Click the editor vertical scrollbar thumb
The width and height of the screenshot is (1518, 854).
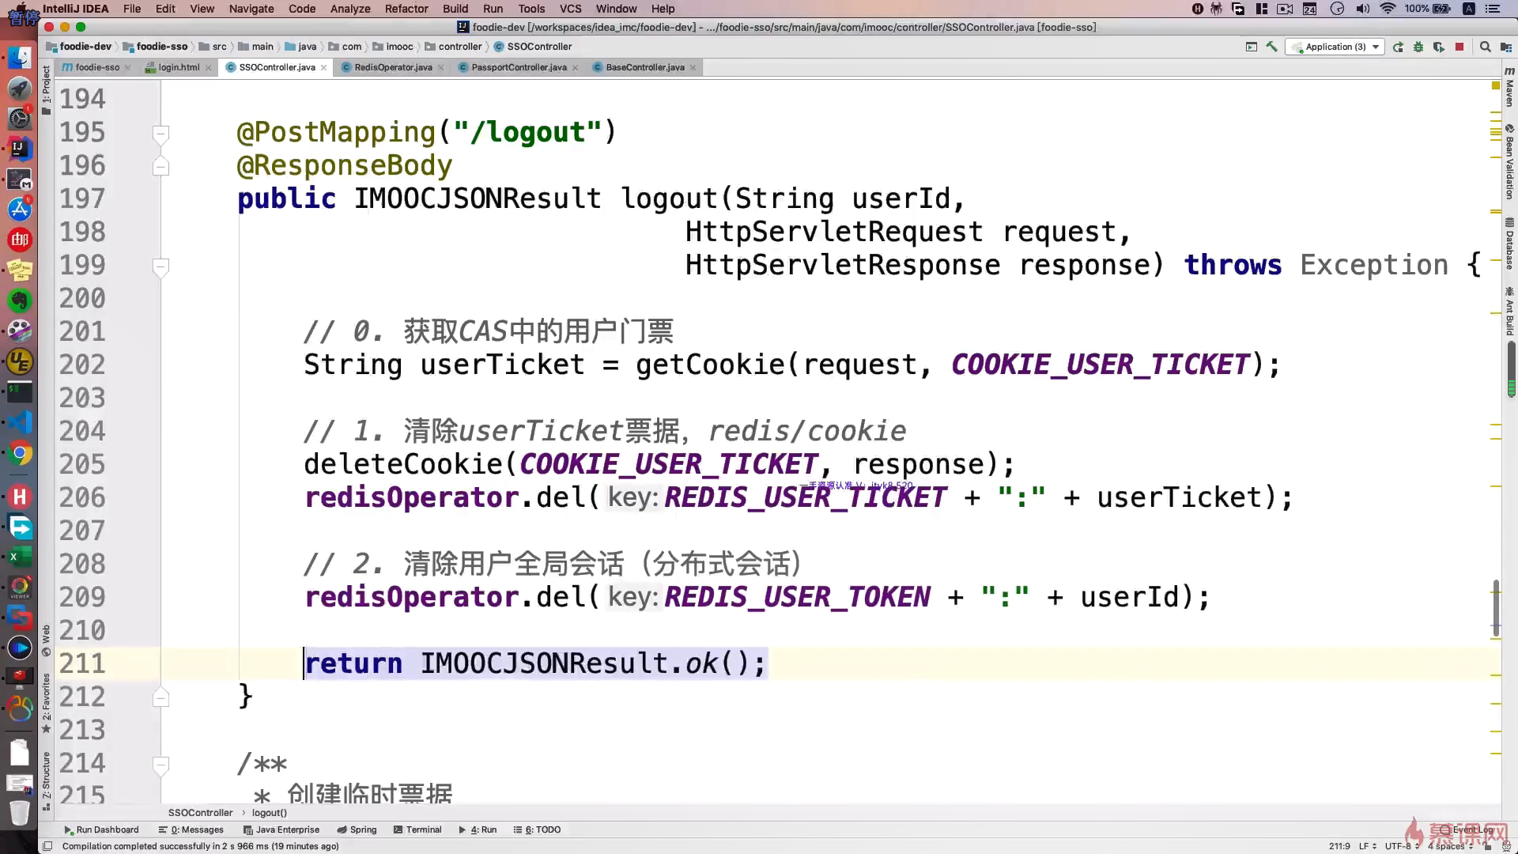point(1495,607)
